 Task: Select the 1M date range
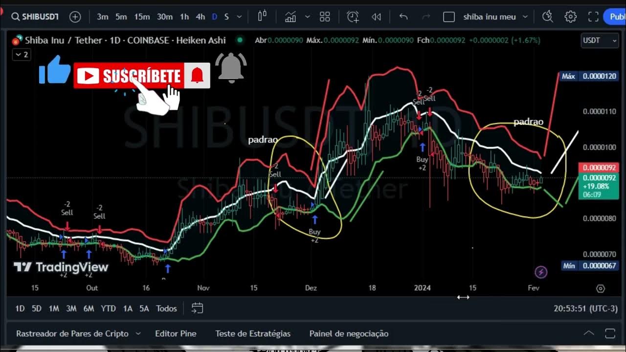coord(54,308)
